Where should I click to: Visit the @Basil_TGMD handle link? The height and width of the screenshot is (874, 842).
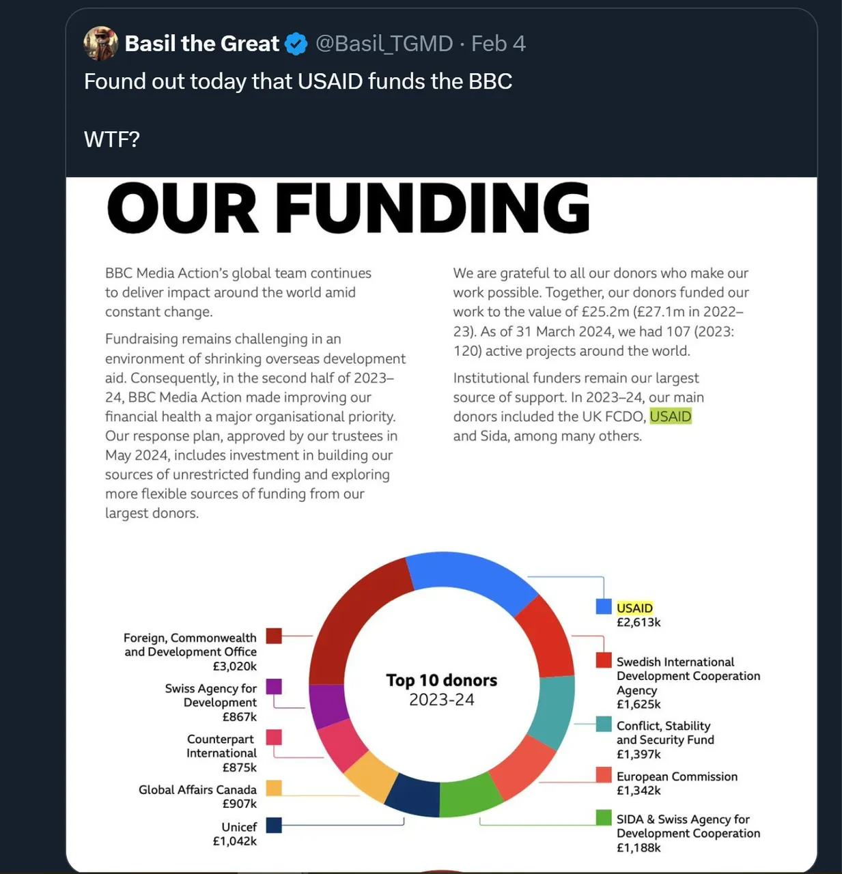[x=384, y=44]
